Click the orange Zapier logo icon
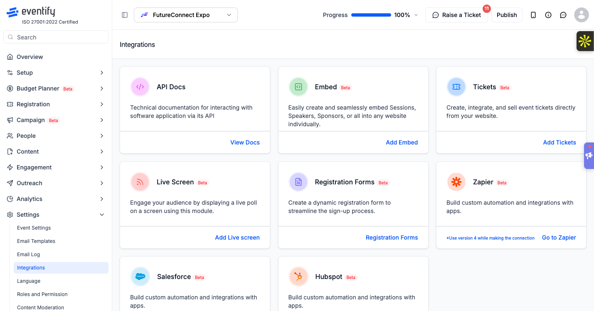Image resolution: width=594 pixels, height=311 pixels. click(456, 182)
